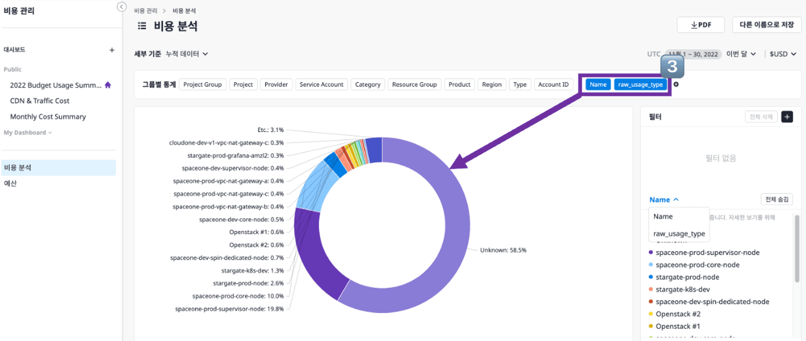Click 'Openstack #1: 0.6%' chart label
This screenshot has height=341, width=806.
(256, 232)
